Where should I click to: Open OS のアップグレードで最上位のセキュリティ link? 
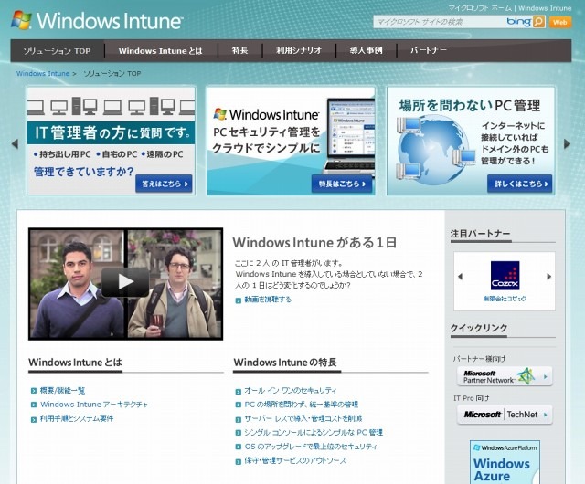[311, 447]
